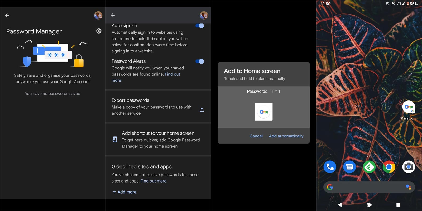Open the Passwords shortcut on home screen
Image resolution: width=422 pixels, height=211 pixels.
(409, 110)
